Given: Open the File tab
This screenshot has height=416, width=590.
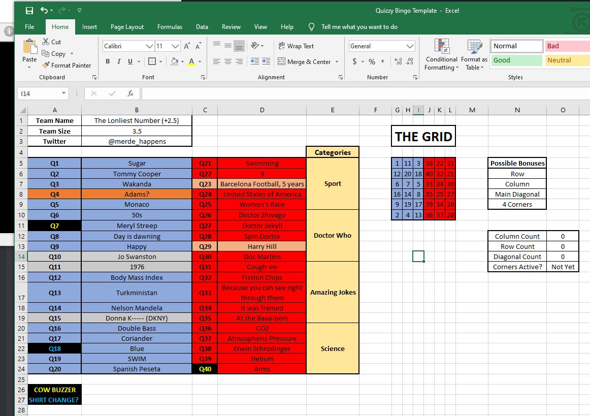Looking at the screenshot, I should coord(29,27).
